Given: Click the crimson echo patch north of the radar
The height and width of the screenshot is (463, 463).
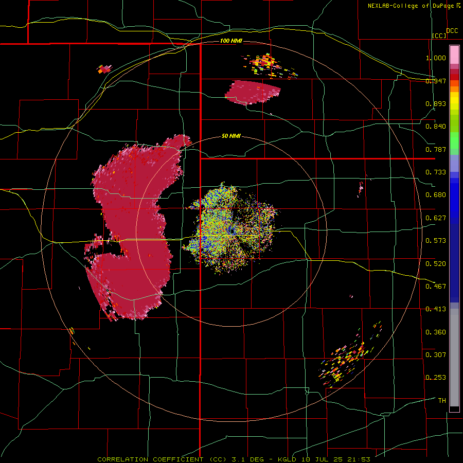Looking at the screenshot, I should coord(253,93).
